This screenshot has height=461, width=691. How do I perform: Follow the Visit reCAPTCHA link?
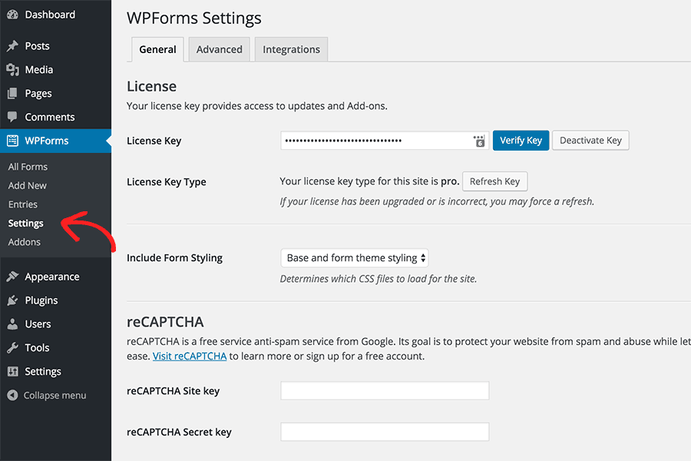(x=190, y=356)
